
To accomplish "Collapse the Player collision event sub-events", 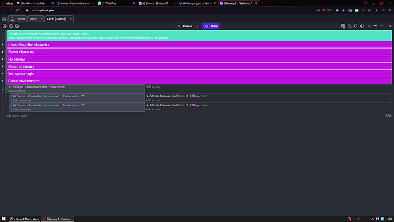I will click(2, 89).
